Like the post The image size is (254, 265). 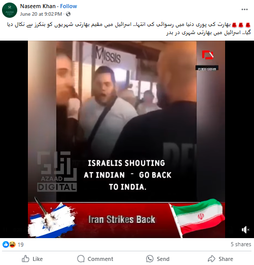pos(32,259)
